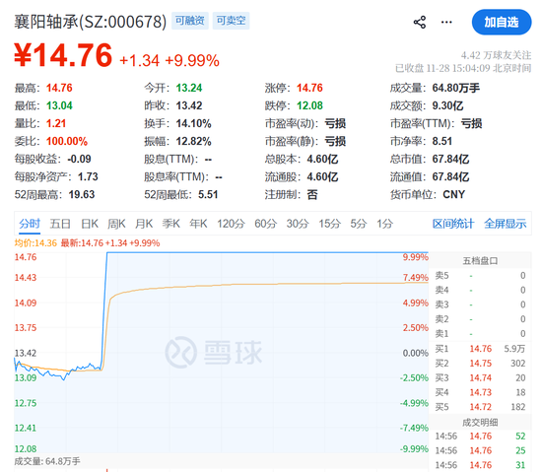
Task: Click the 14:56 trade with volume 25
Action: coord(480,450)
